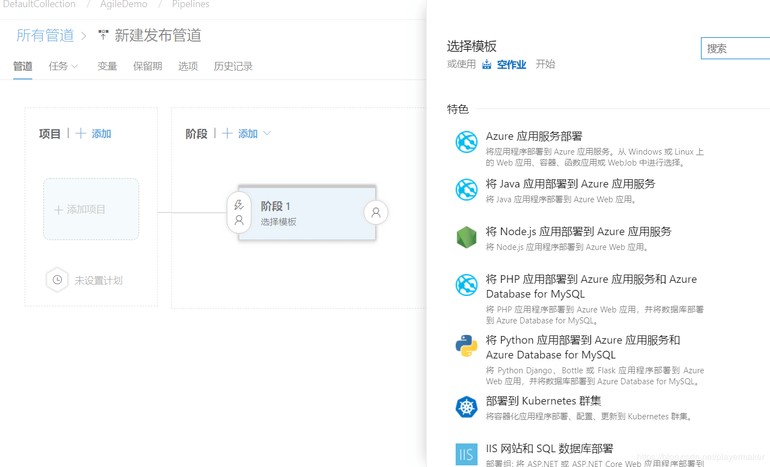The height and width of the screenshot is (467, 770).
Task: Click the release pipeline icon before 新建发布管道
Action: tap(103, 36)
